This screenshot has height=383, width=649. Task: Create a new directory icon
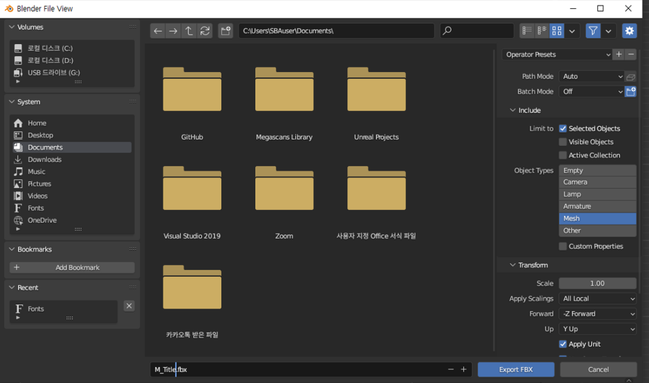[225, 31]
